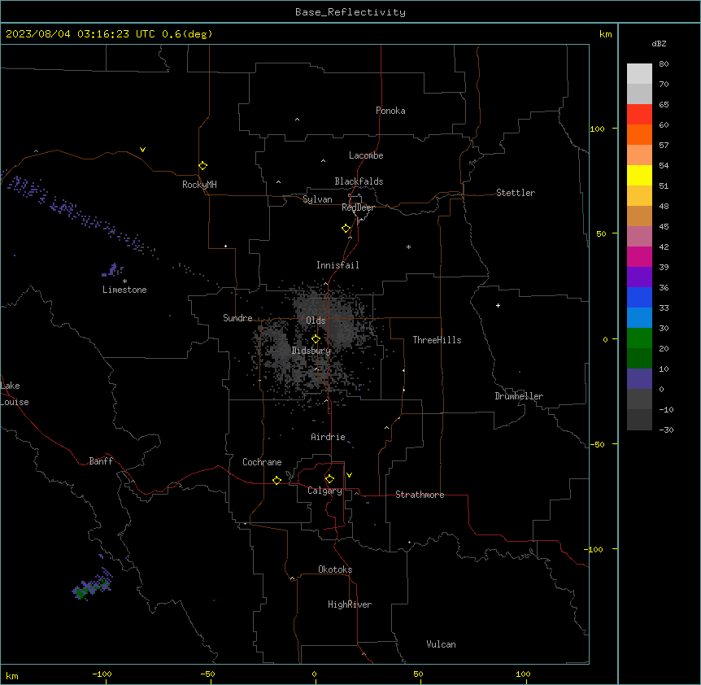Click the RedDeer city label
This screenshot has width=701, height=685.
coord(358,207)
